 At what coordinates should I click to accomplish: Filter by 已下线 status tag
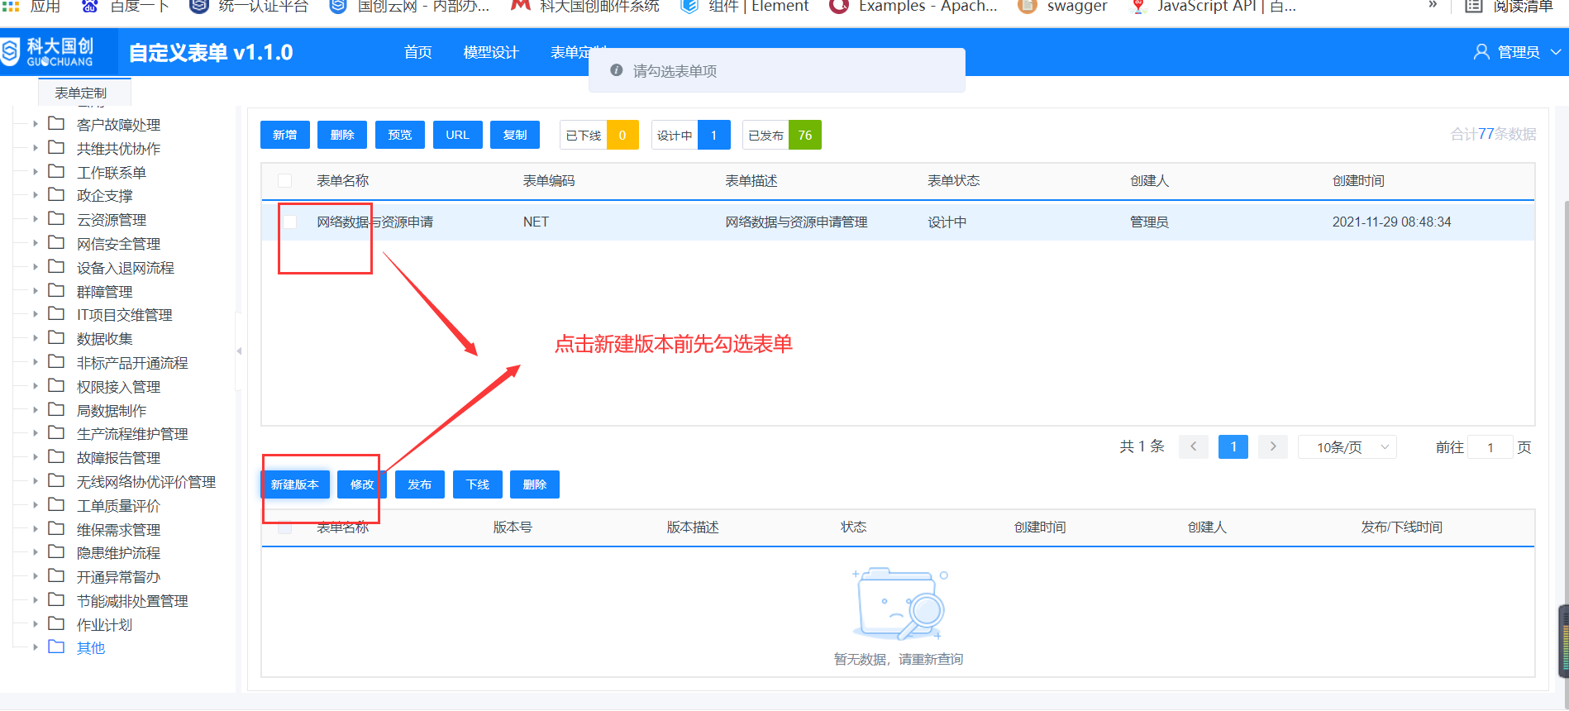click(x=599, y=135)
